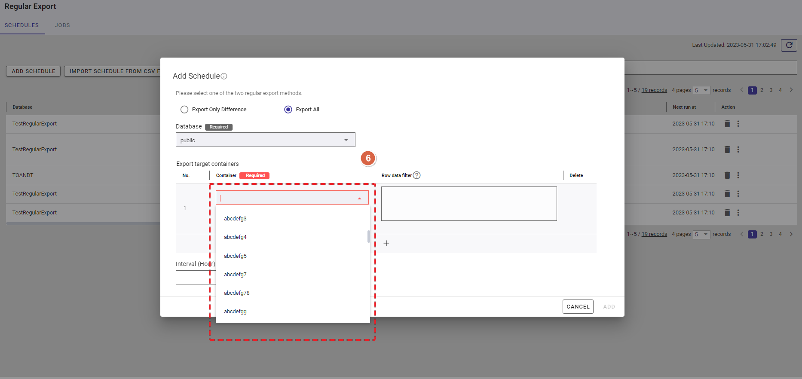Open the more options menu for TOANDT row
This screenshot has height=379, width=802.
(x=738, y=175)
